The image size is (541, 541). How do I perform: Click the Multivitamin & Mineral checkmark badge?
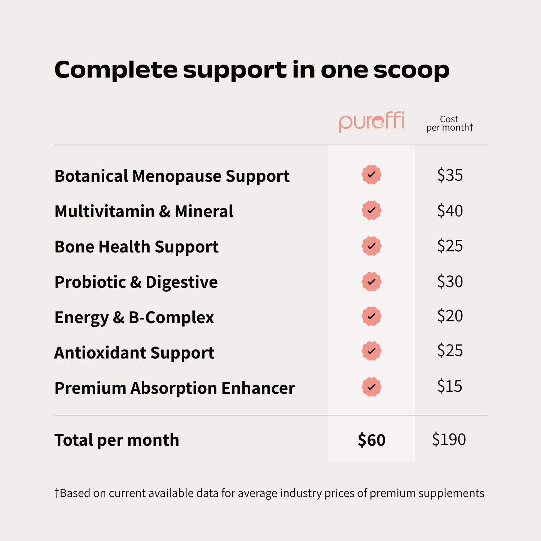pyautogui.click(x=371, y=210)
